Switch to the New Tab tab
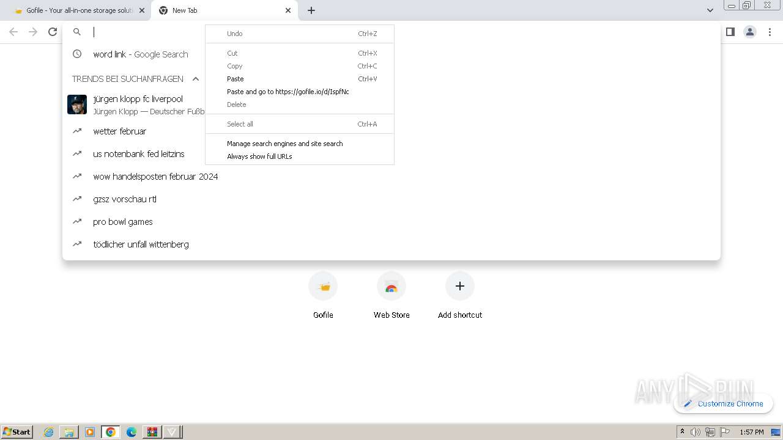This screenshot has height=440, width=783. coord(225,10)
